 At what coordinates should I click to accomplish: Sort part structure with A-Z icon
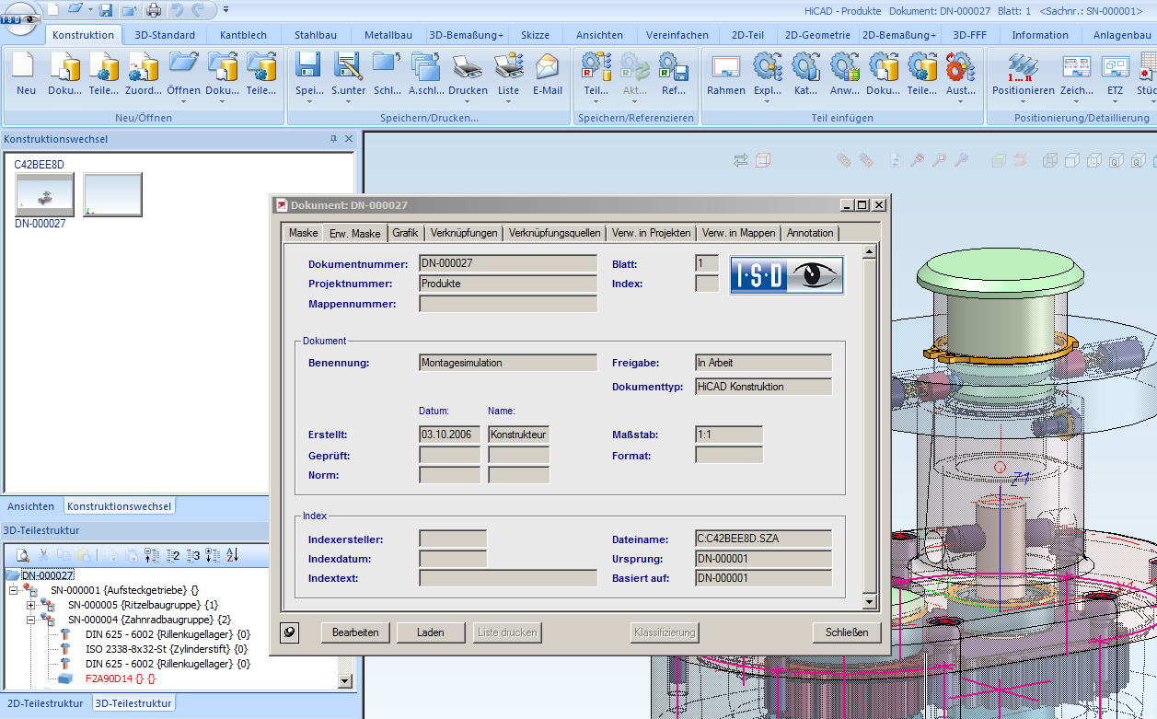tap(232, 555)
